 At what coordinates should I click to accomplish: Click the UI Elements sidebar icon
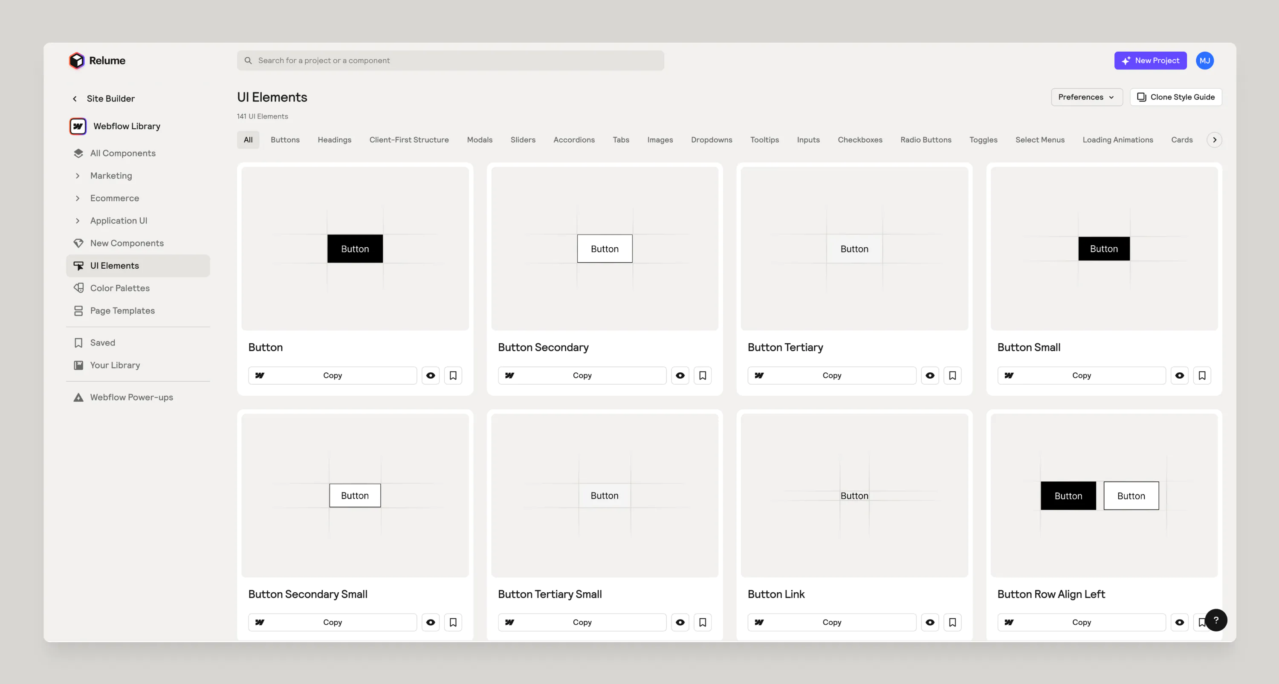point(78,266)
